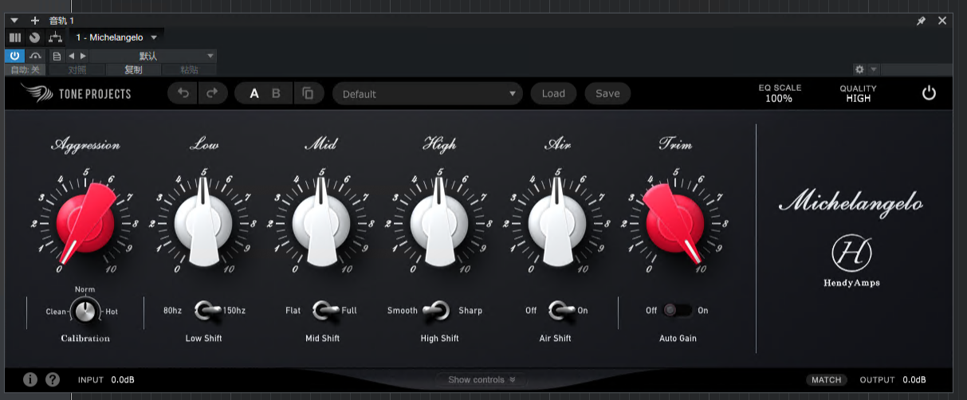Click the Save preset button
The width and height of the screenshot is (967, 400).
[x=607, y=93]
